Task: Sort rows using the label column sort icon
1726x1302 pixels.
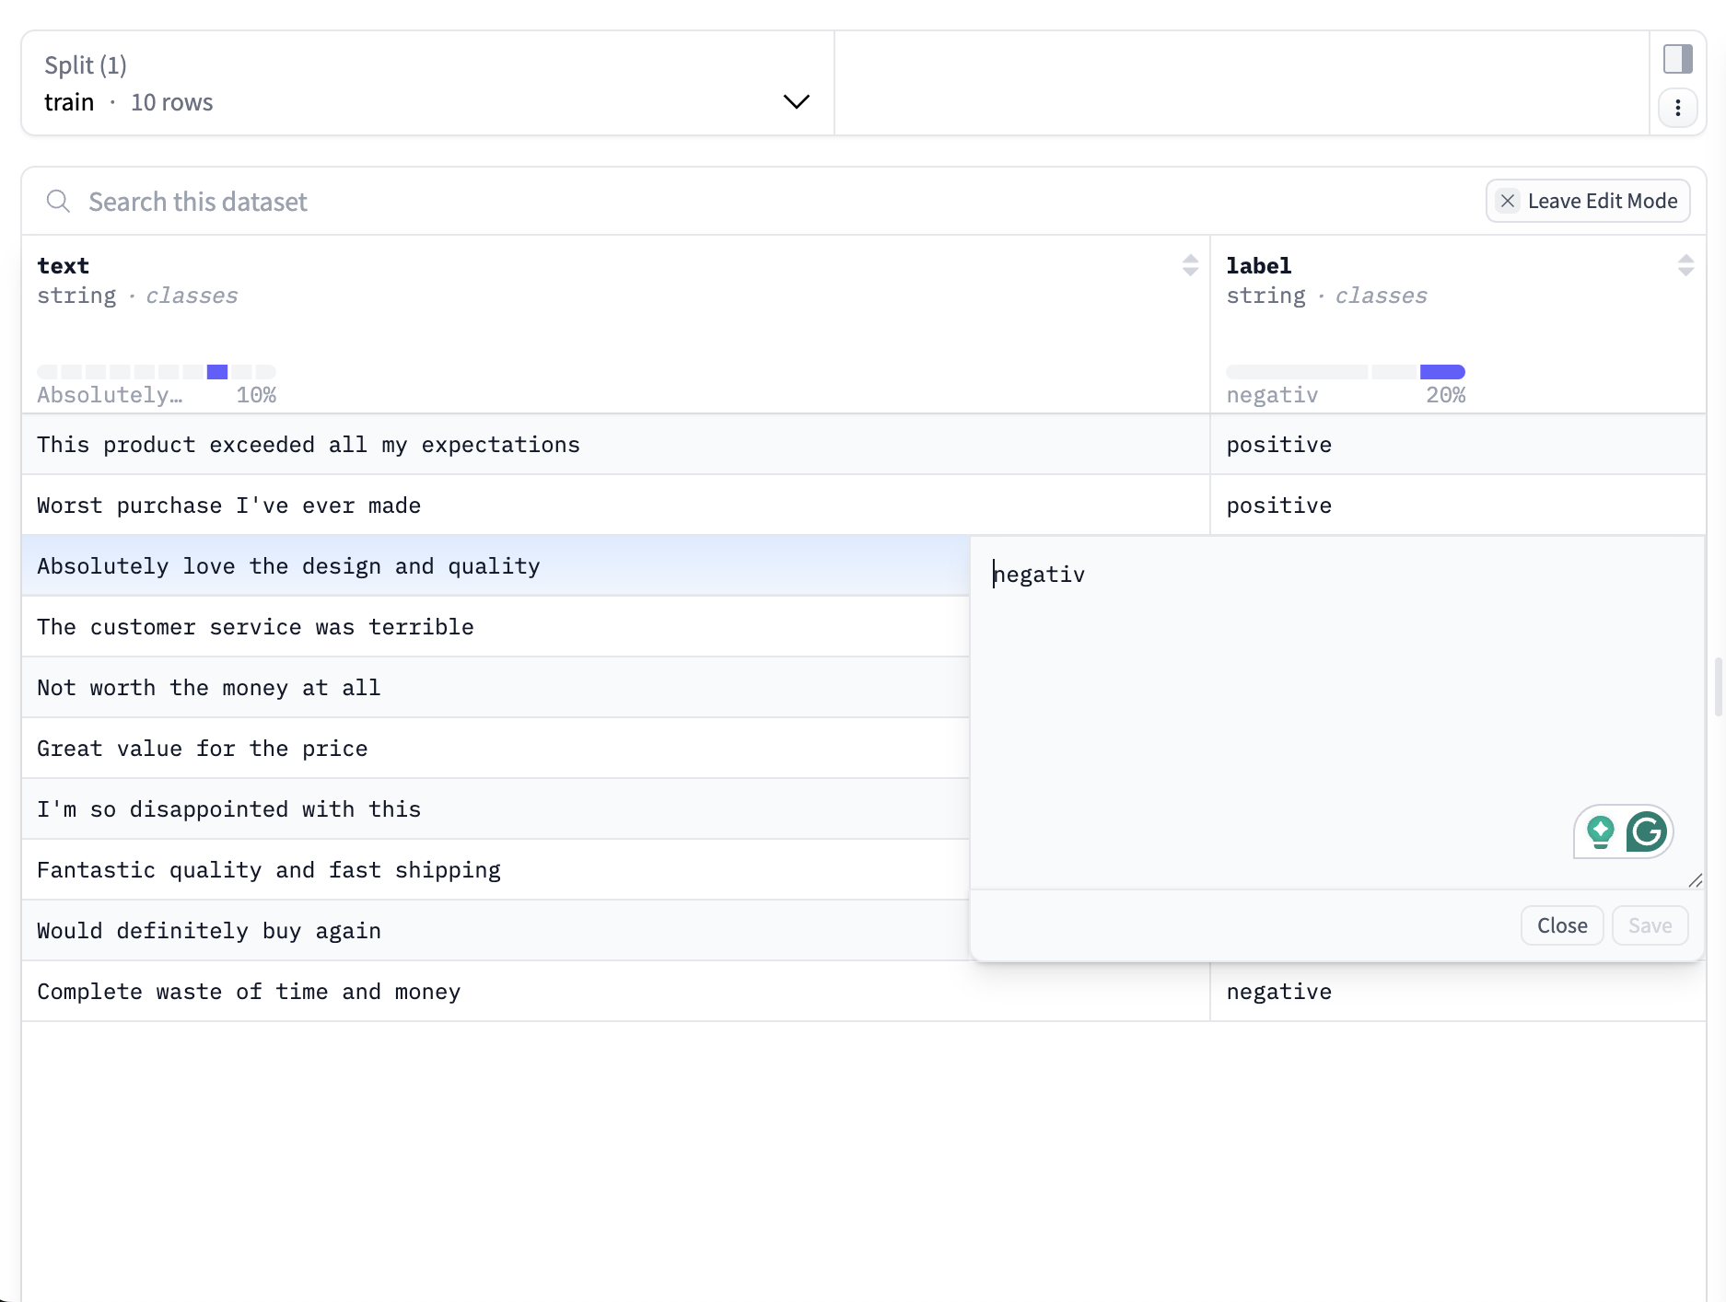Action: 1686,265
